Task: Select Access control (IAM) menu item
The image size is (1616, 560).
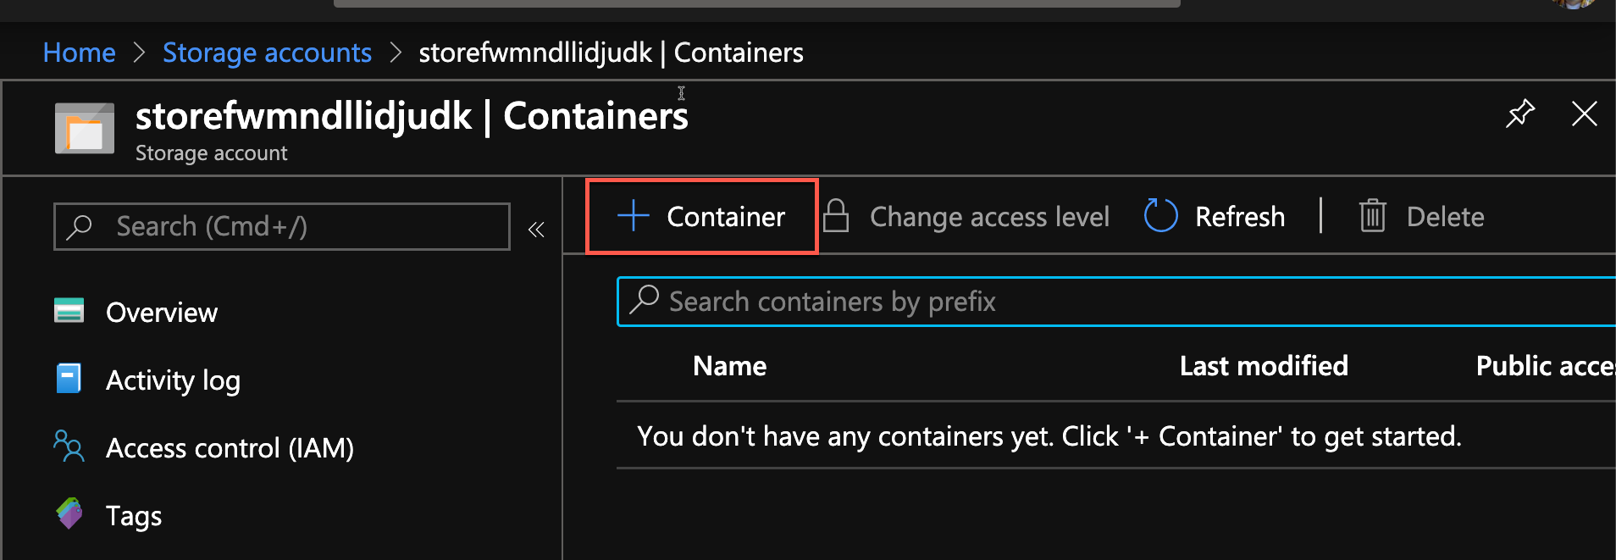Action: (230, 448)
